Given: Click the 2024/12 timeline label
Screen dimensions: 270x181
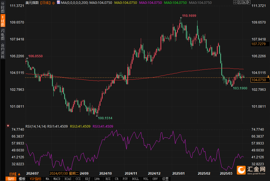Looking at the screenshot, I should point(154,174).
